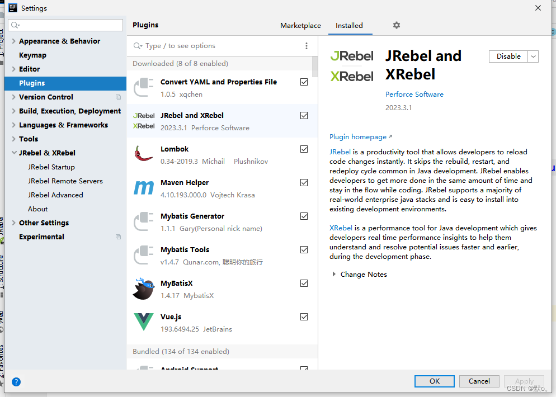Expand the Editor settings node

(x=13, y=69)
